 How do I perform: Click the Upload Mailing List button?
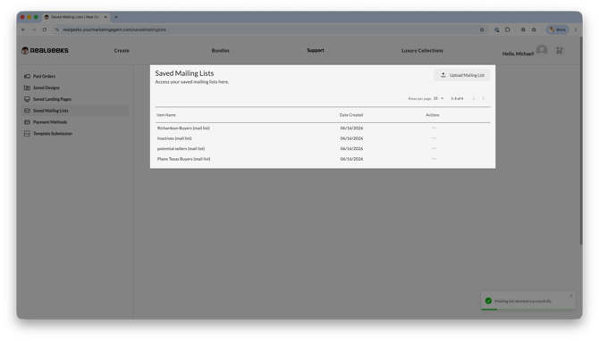point(462,75)
